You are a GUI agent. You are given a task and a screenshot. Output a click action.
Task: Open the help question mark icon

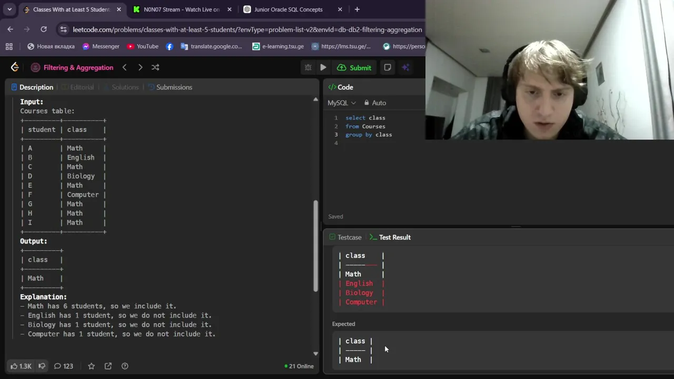pyautogui.click(x=125, y=366)
